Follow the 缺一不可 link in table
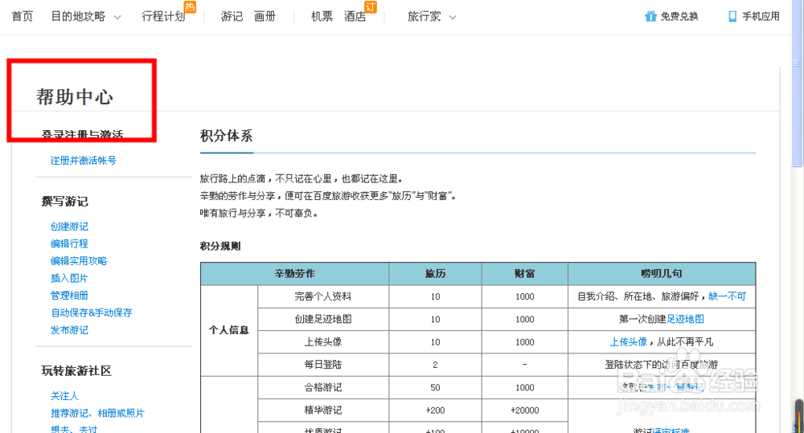 pyautogui.click(x=727, y=296)
